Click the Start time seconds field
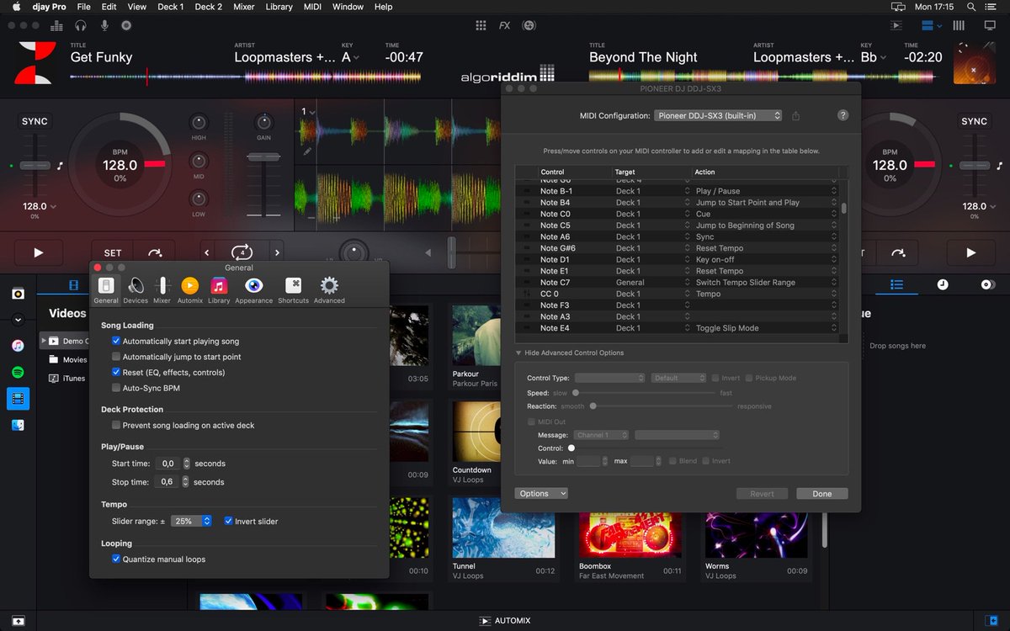This screenshot has height=631, width=1010. point(168,464)
